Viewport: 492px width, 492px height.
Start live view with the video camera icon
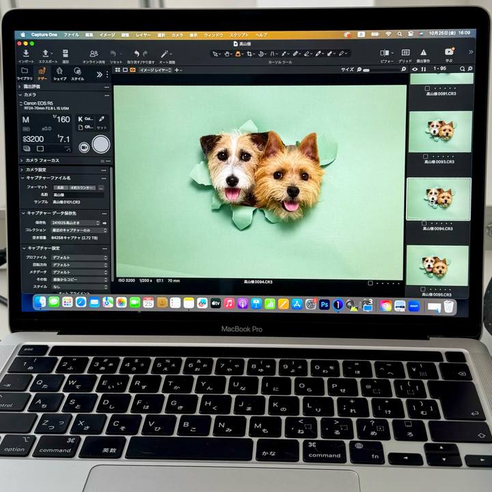[84, 147]
